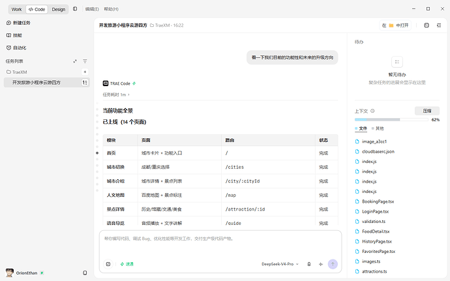Expand 任务耗时 1m details

(116, 95)
